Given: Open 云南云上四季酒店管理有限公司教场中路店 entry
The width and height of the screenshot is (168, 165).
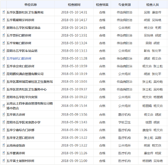Looking at the screenshot, I should point(30,106).
